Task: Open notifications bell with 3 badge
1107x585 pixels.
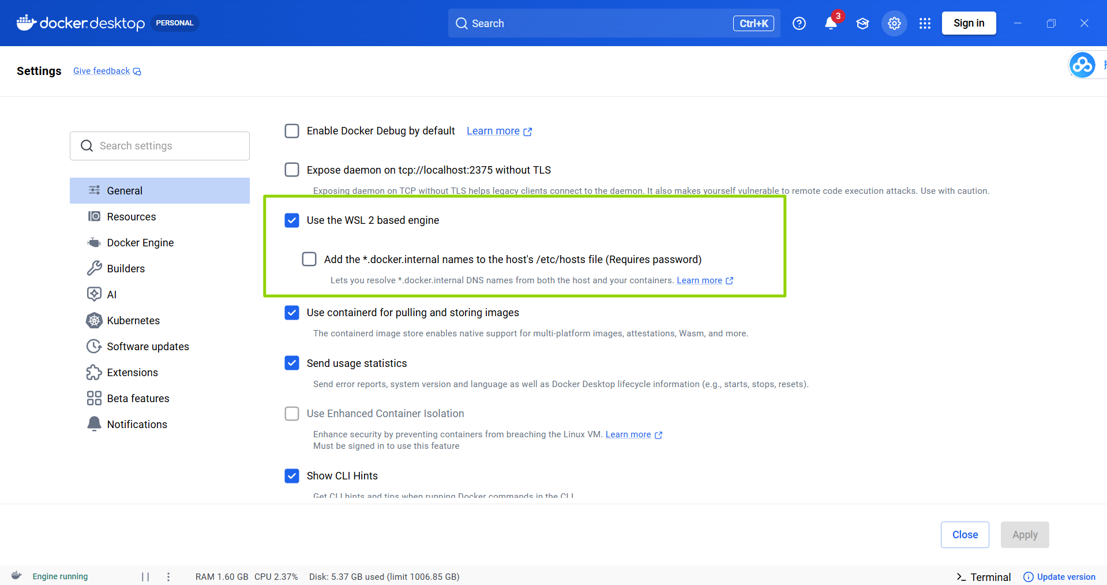Action: tap(831, 23)
